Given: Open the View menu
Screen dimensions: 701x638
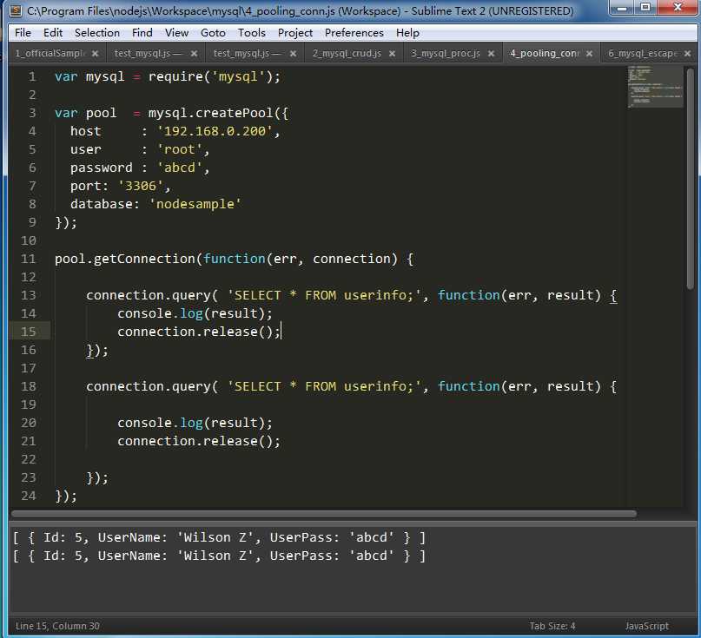Looking at the screenshot, I should pos(176,33).
